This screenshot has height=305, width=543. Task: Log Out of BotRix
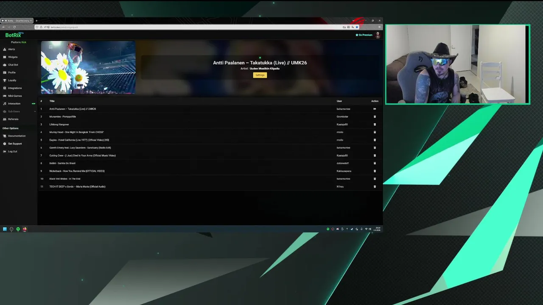[x=13, y=151]
